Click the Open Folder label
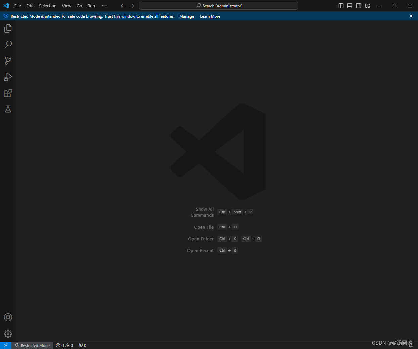Image resolution: width=418 pixels, height=349 pixels. click(201, 239)
